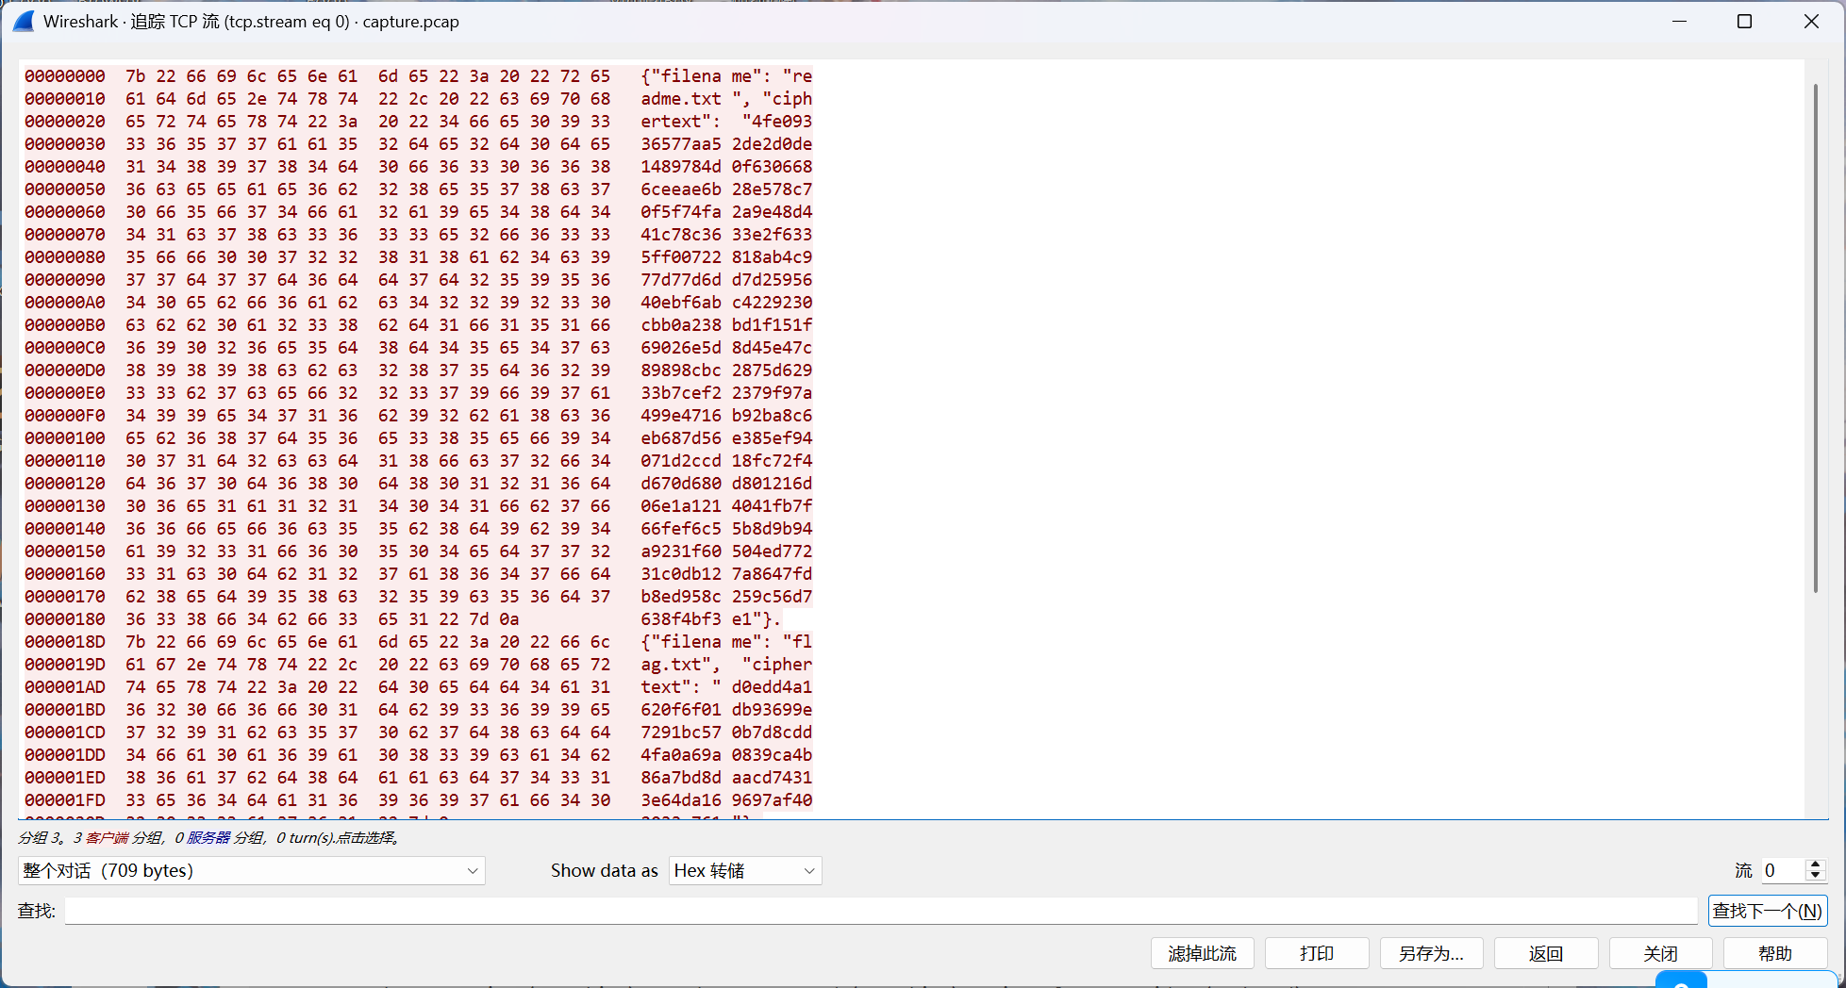This screenshot has height=988, width=1846.
Task: Expand the Show data as Hex 转储 dropdown
Action: click(744, 870)
